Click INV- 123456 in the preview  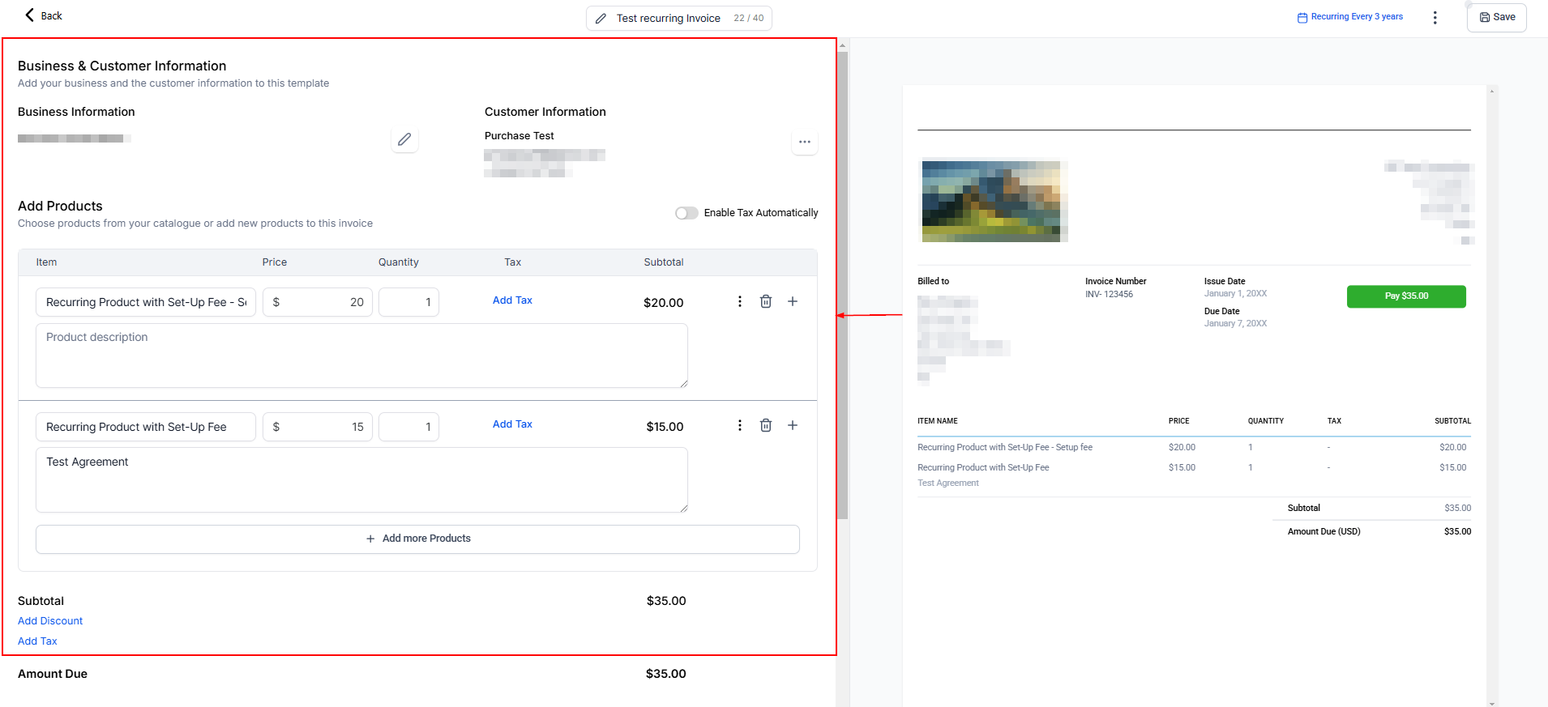coord(1109,295)
